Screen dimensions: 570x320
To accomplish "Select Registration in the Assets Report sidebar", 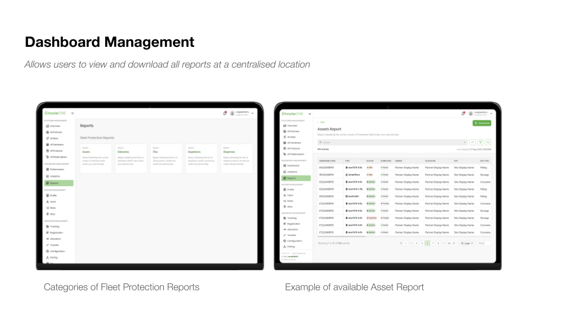I will (x=292, y=224).
